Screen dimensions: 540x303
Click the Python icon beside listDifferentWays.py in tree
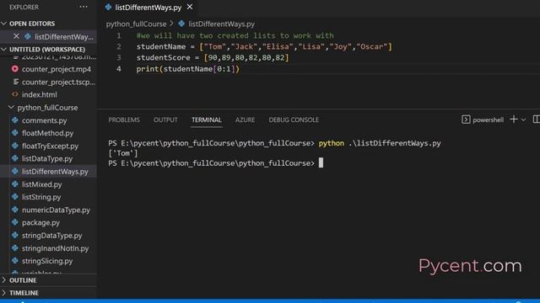click(x=15, y=171)
